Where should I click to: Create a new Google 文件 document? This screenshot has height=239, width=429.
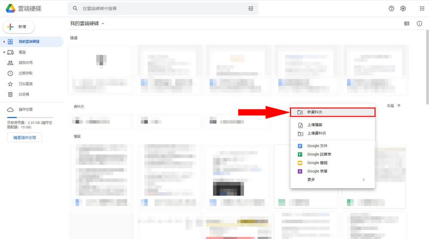click(332, 146)
